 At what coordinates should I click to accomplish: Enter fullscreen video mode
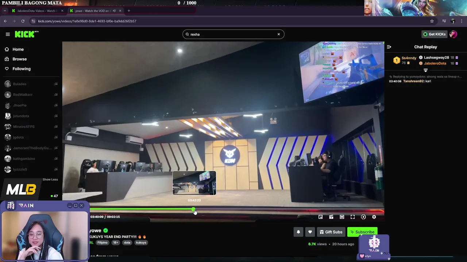[x=352, y=217]
